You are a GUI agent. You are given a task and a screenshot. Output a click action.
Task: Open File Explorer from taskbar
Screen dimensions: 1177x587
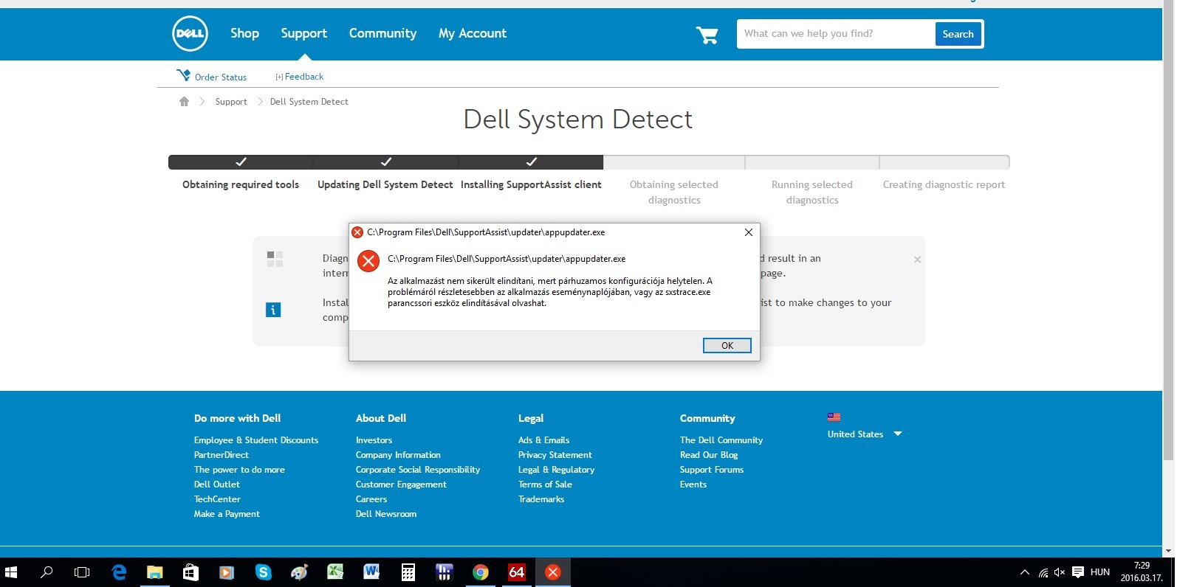pos(154,572)
